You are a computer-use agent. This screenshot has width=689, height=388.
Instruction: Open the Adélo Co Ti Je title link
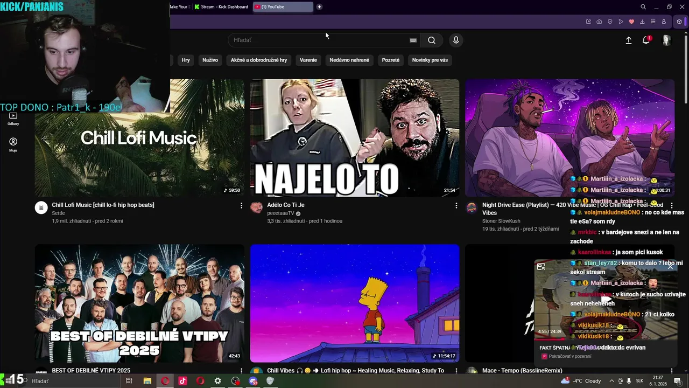(286, 205)
